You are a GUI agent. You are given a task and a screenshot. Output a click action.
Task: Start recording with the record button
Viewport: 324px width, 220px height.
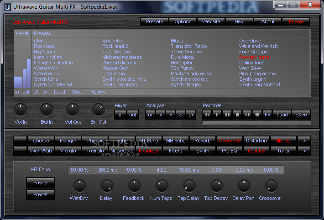tap(257, 115)
